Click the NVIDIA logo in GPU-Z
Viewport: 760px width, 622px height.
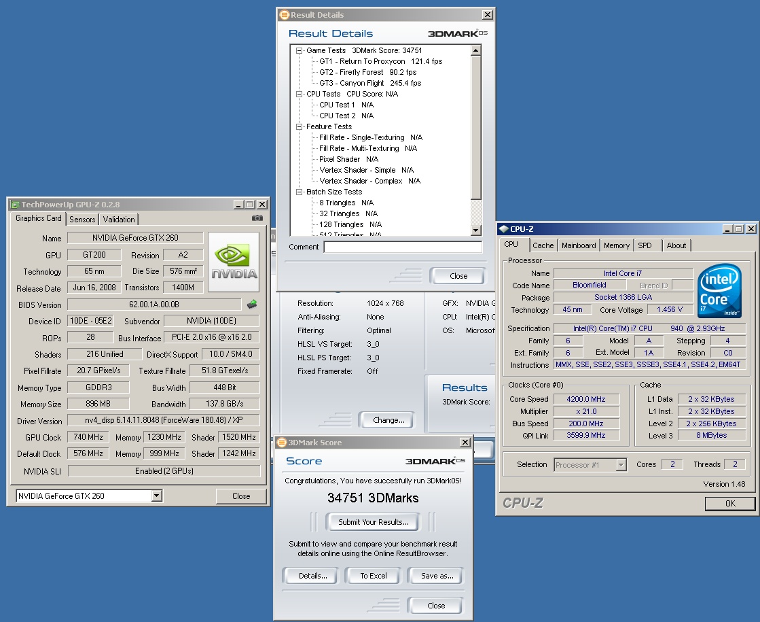tap(234, 262)
